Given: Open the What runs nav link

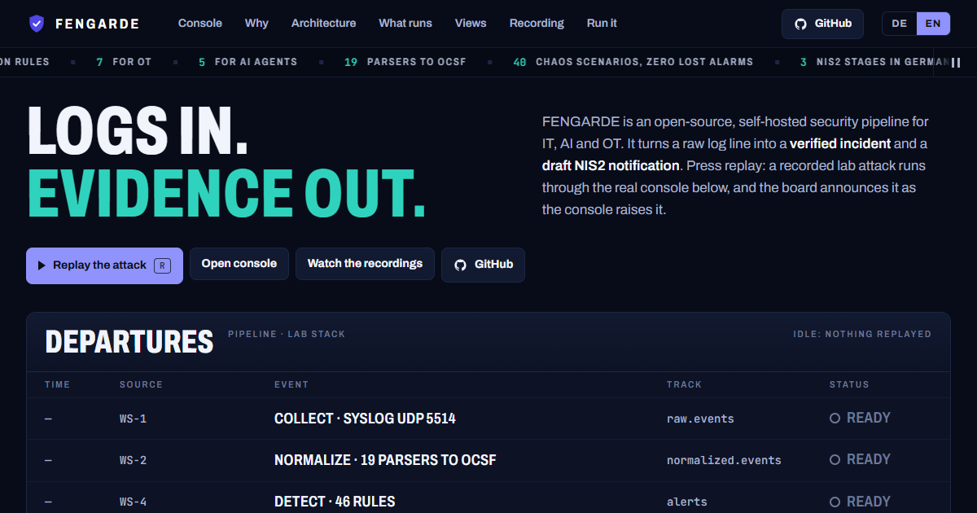Looking at the screenshot, I should [x=405, y=24].
